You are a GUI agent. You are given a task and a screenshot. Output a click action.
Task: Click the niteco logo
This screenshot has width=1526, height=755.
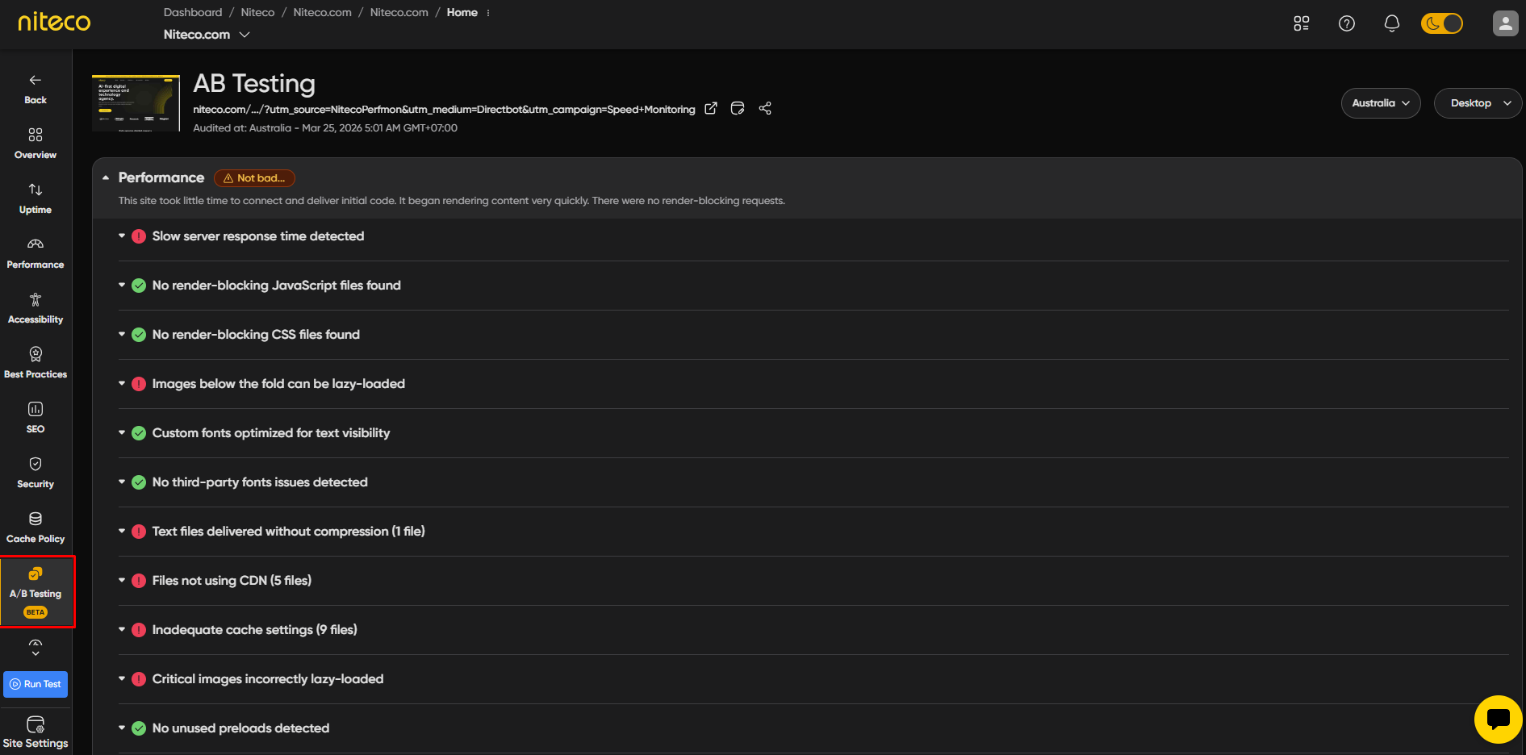tap(54, 21)
